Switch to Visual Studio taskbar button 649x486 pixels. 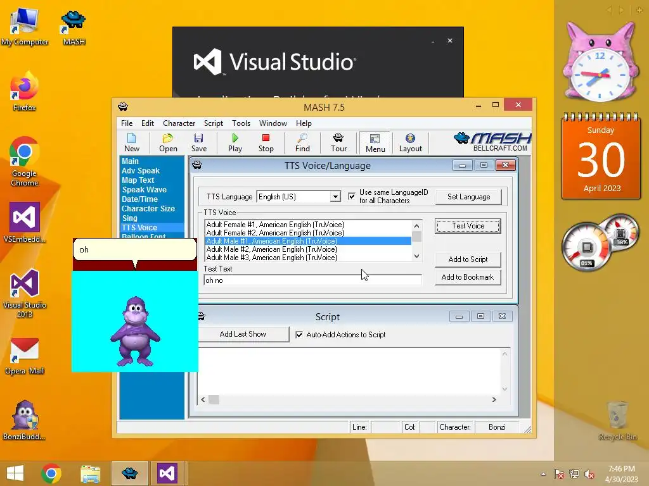167,473
